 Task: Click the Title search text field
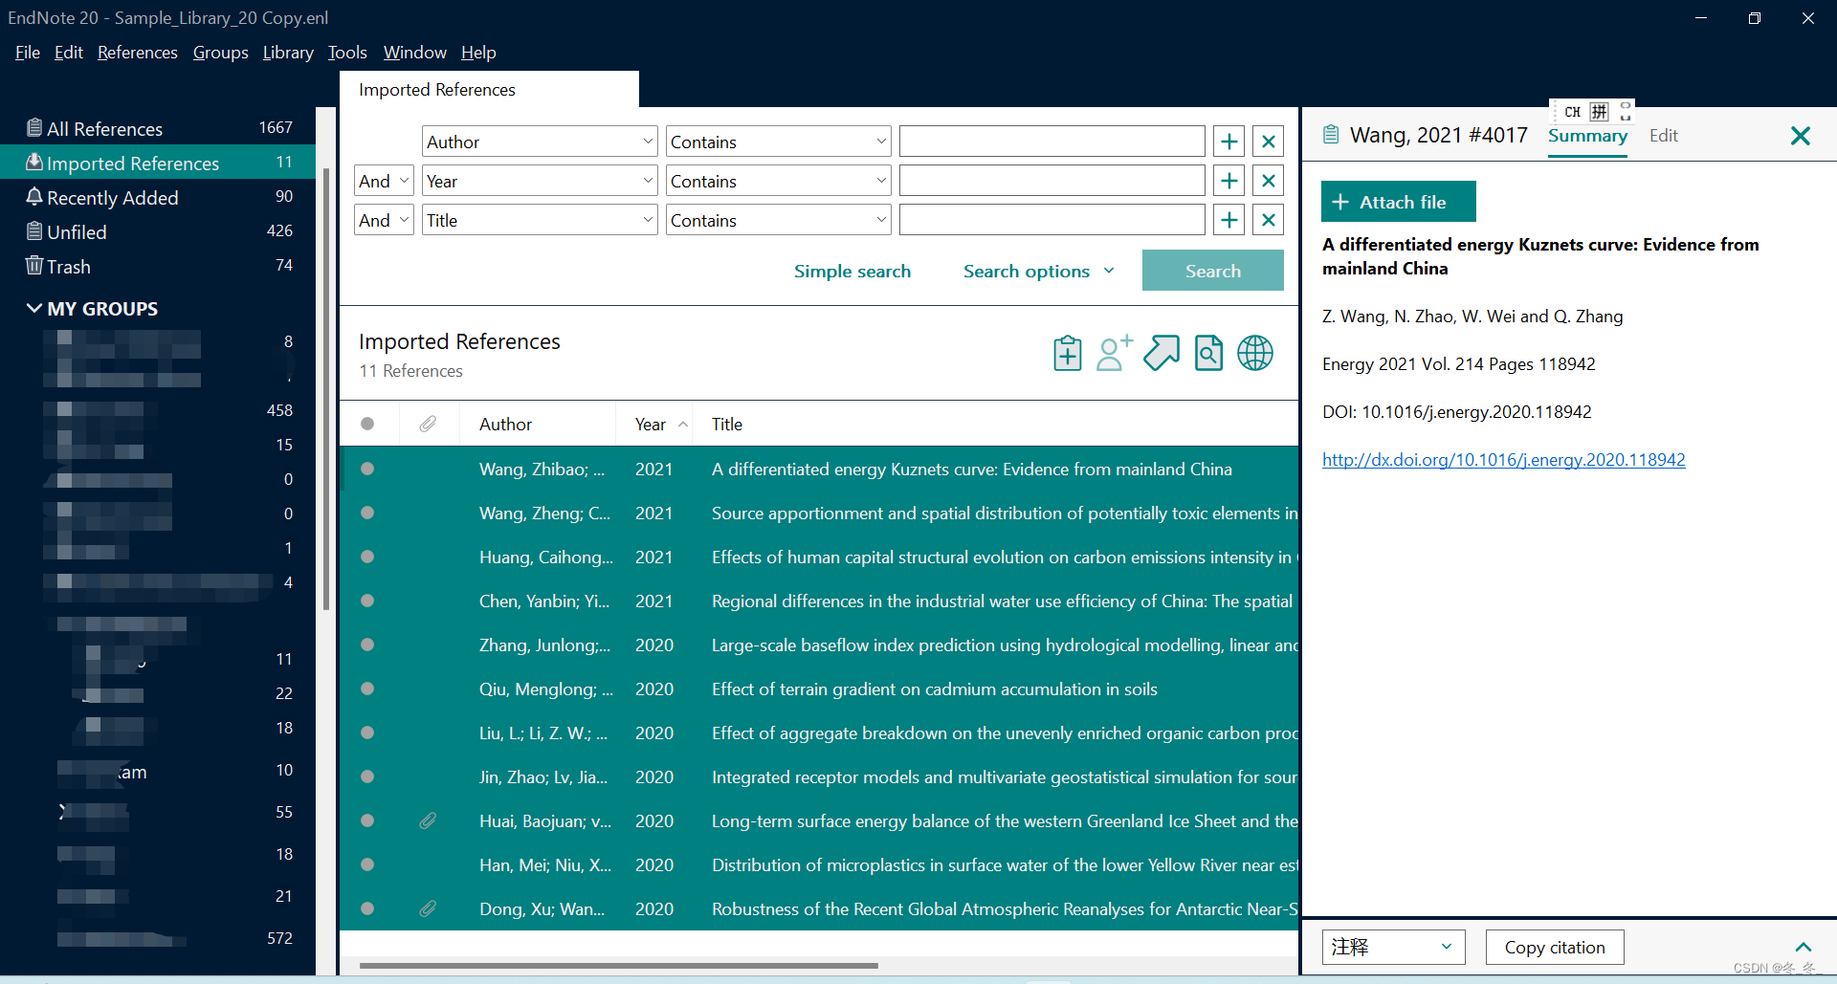click(x=1051, y=220)
